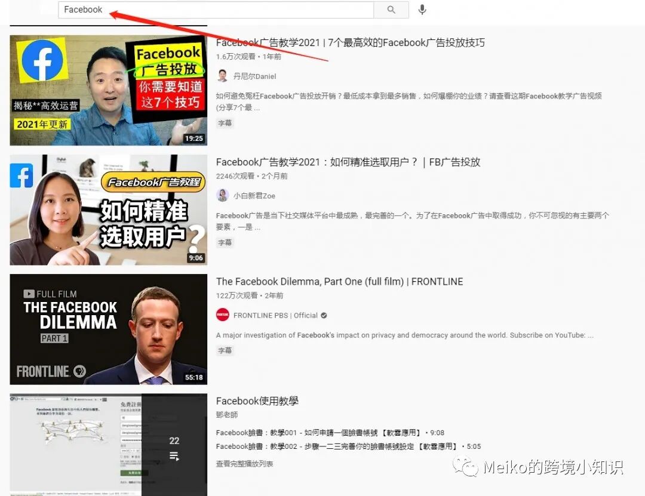Click the search magnifier icon
Image resolution: width=645 pixels, height=496 pixels.
(x=391, y=10)
